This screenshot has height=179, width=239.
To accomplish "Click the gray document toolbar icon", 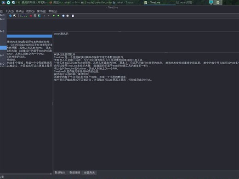I will [35, 16].
